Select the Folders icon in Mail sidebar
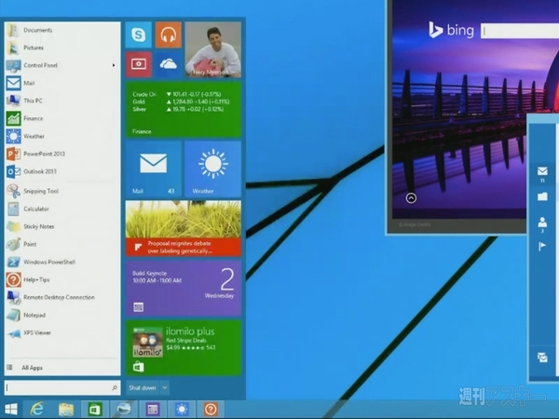 (542, 196)
